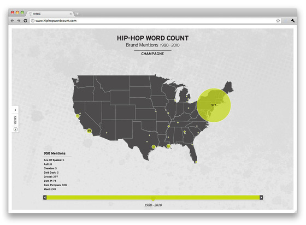Select the dot at Florida's southern tip
306x225 pixels.
click(196, 162)
